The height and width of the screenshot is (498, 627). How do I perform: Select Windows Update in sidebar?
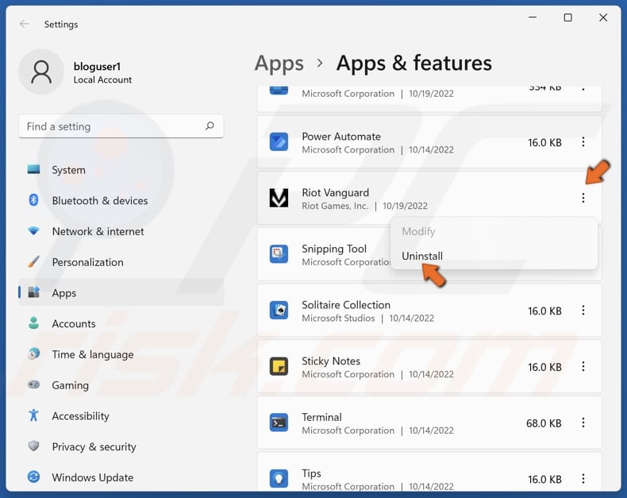[x=92, y=477]
